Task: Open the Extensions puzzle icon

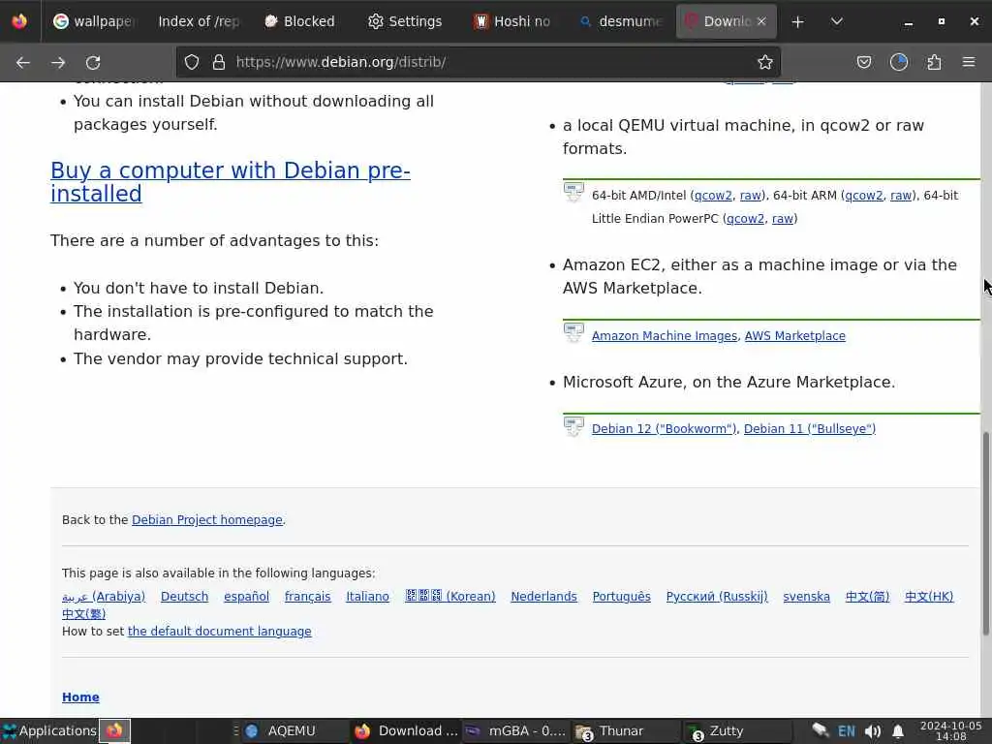Action: (934, 62)
